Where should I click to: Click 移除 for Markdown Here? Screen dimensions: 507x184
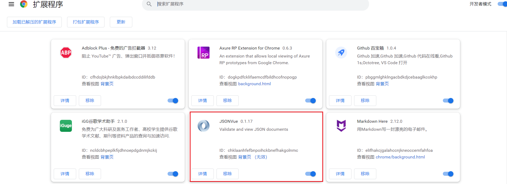click(x=365, y=174)
